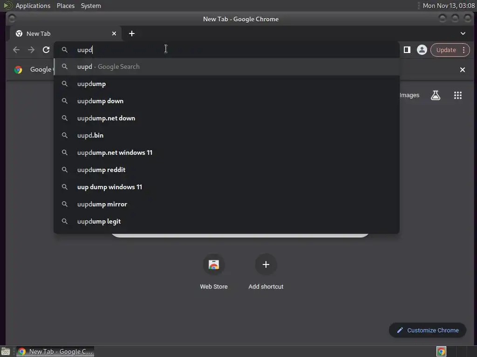Select the "uupdump" suggestion
Viewport: 477px width, 357px height.
click(x=227, y=84)
